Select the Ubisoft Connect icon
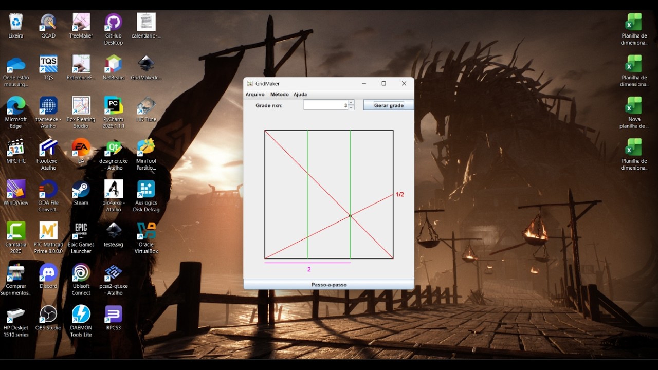Image resolution: width=658 pixels, height=370 pixels. tap(81, 280)
